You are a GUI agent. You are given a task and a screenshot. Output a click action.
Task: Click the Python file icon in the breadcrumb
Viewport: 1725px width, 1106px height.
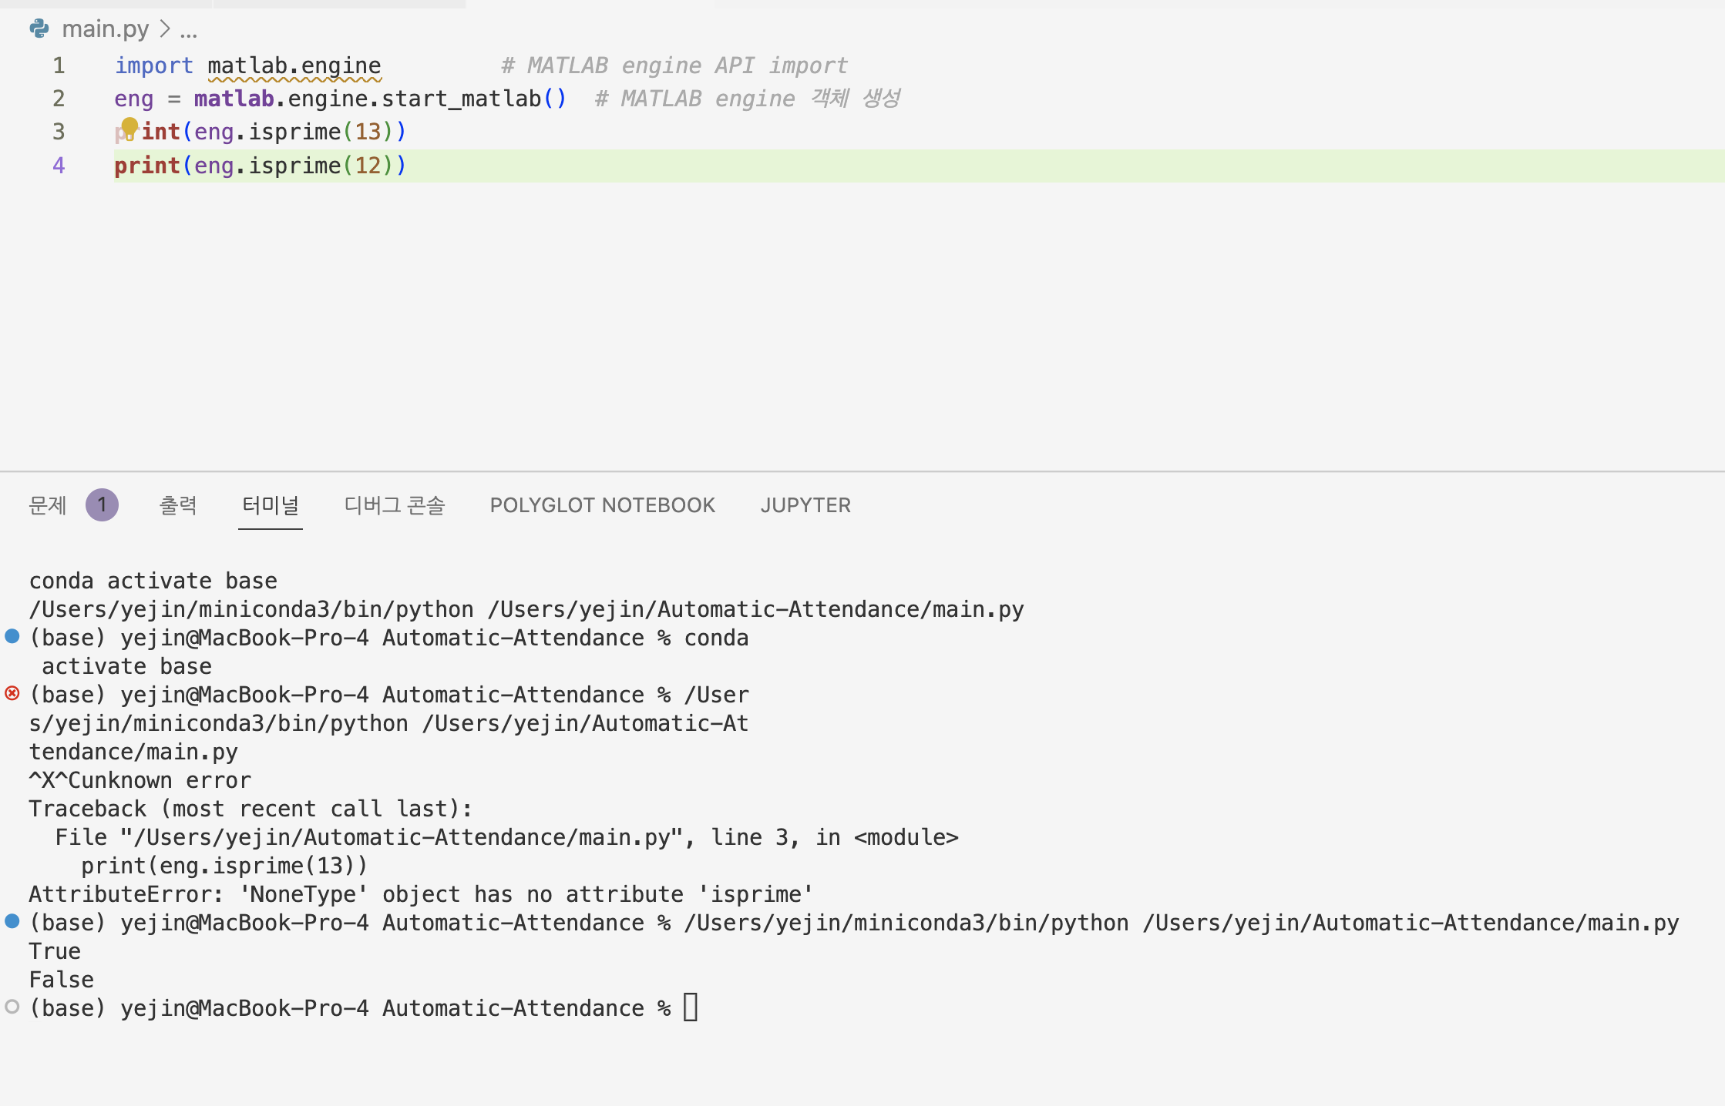coord(39,29)
